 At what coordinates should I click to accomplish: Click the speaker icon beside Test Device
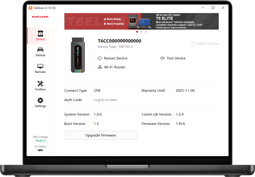pos(163,58)
